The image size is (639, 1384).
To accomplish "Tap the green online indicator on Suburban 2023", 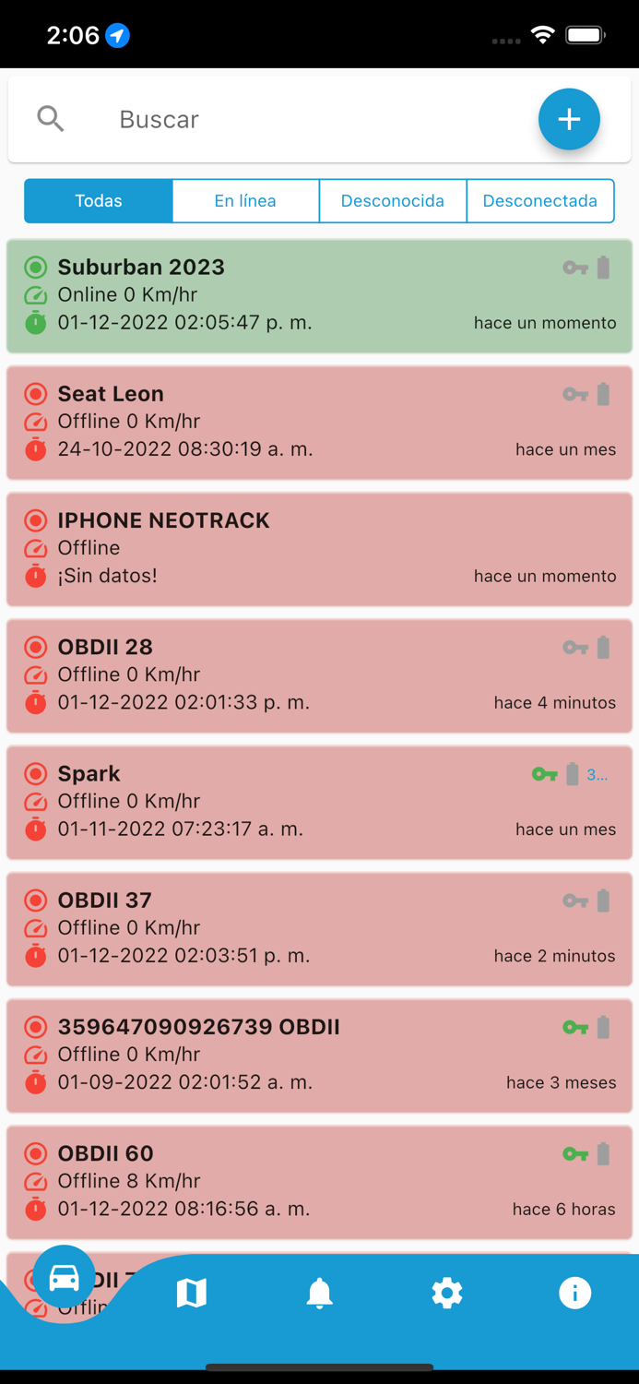I will [x=35, y=267].
